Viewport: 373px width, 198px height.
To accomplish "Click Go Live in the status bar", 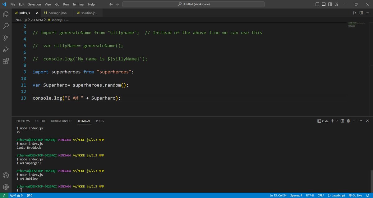I will tap(357, 195).
